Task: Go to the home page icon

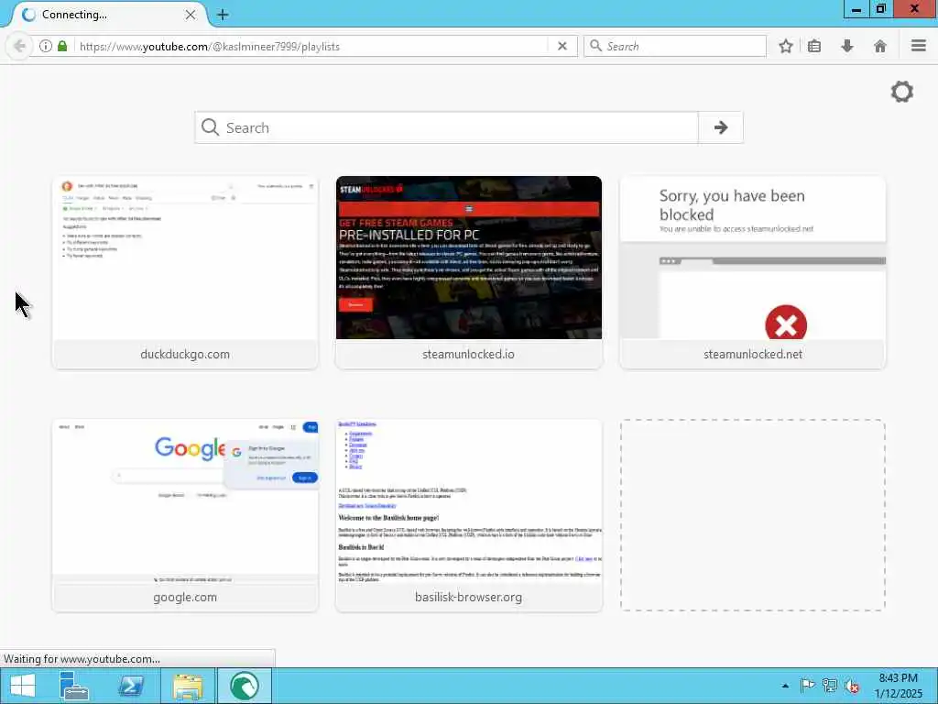Action: coord(880,46)
